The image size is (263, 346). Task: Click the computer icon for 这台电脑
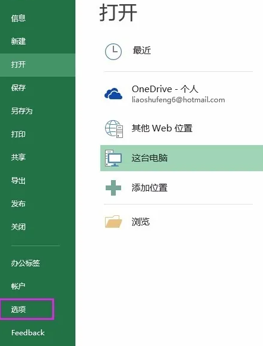(x=113, y=158)
